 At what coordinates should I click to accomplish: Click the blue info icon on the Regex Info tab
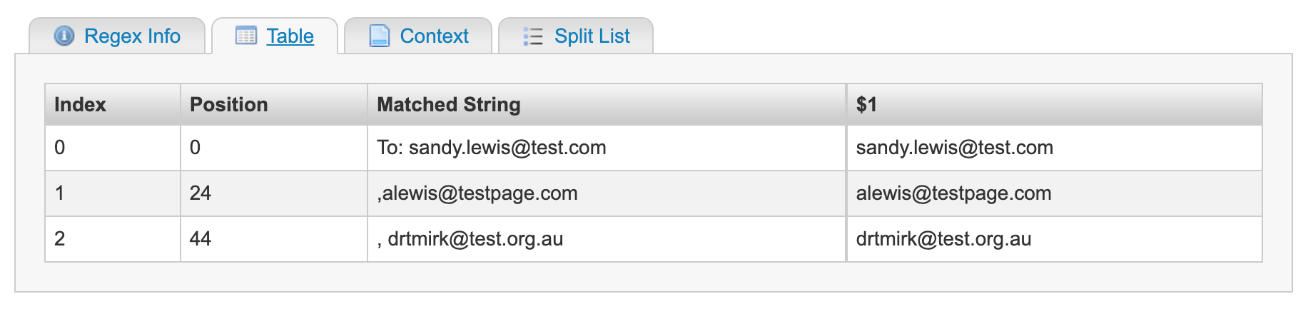point(64,36)
